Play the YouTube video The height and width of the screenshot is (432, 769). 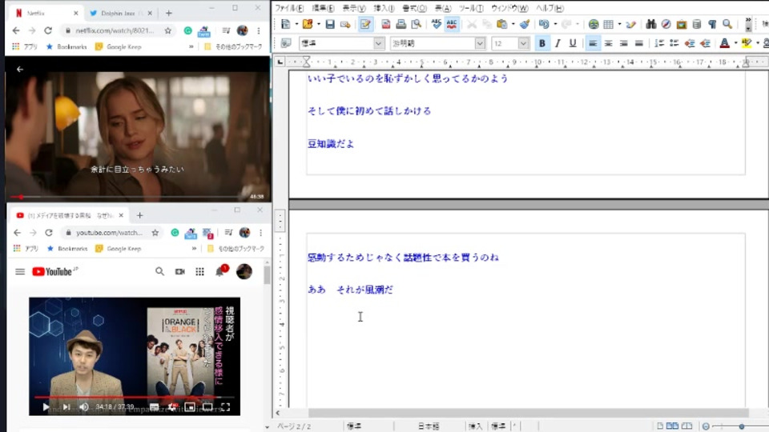pyautogui.click(x=46, y=407)
